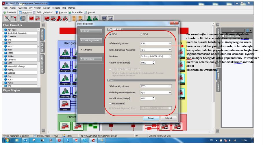This screenshot has height=145, width=263.
Task: Select the HTTPS service icon
Action: (x=5, y=53)
